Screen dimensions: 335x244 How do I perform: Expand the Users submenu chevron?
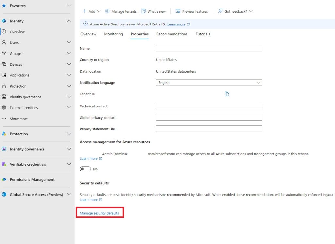(x=69, y=42)
